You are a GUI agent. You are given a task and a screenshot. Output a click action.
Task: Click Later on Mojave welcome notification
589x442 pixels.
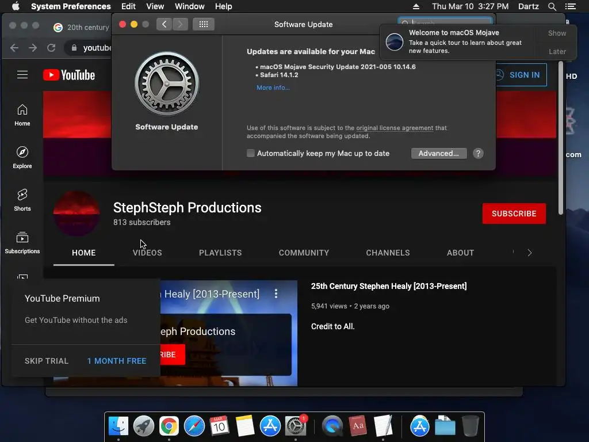557,51
